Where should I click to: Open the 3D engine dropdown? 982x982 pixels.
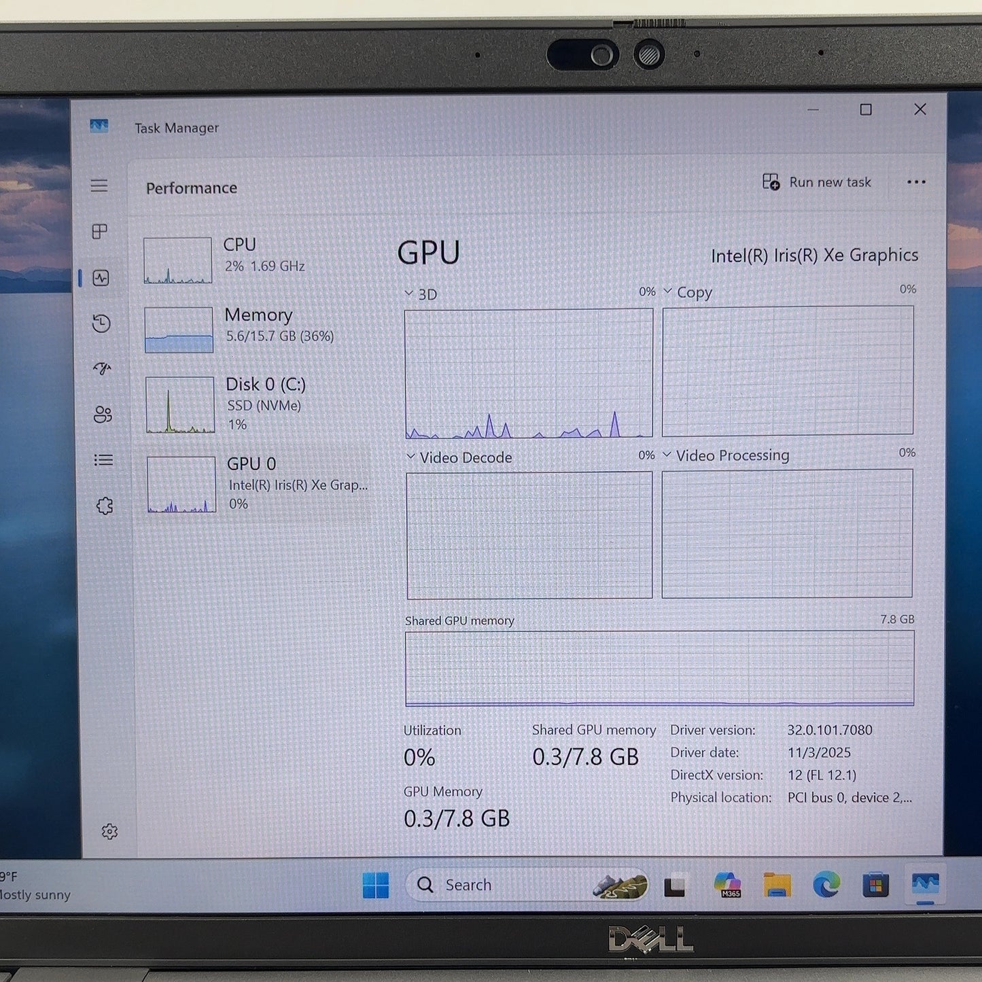408,294
